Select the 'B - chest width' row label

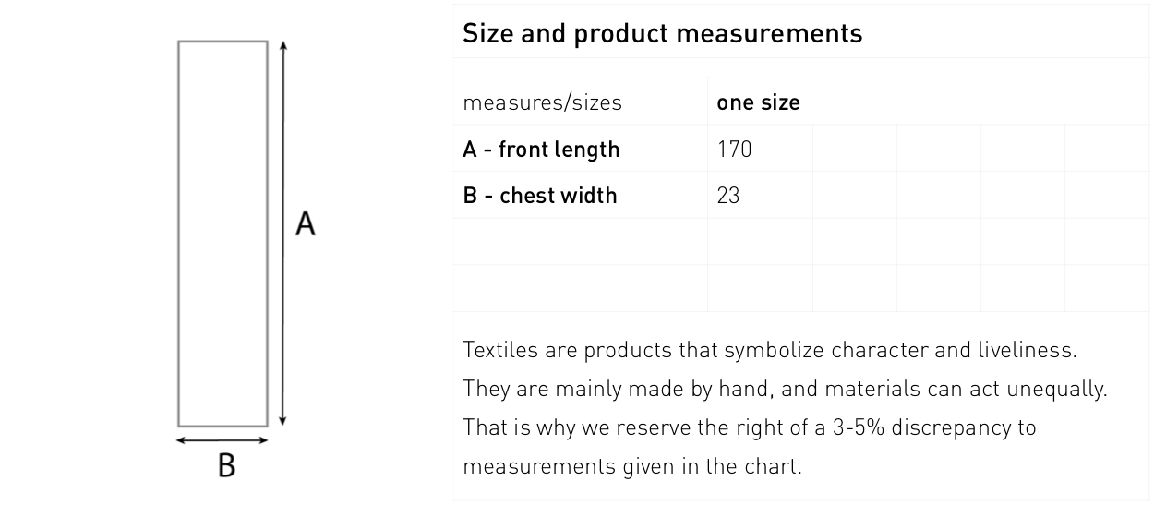click(539, 196)
